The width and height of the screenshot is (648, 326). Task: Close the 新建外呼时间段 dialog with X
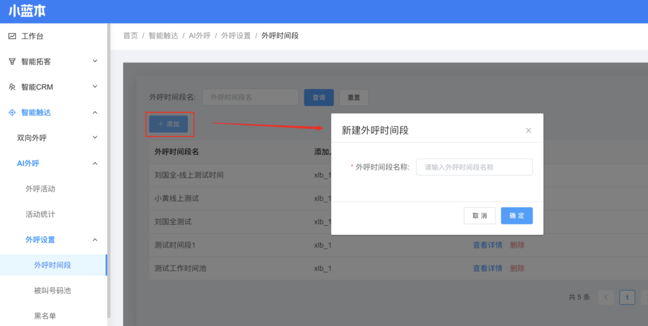pos(528,131)
